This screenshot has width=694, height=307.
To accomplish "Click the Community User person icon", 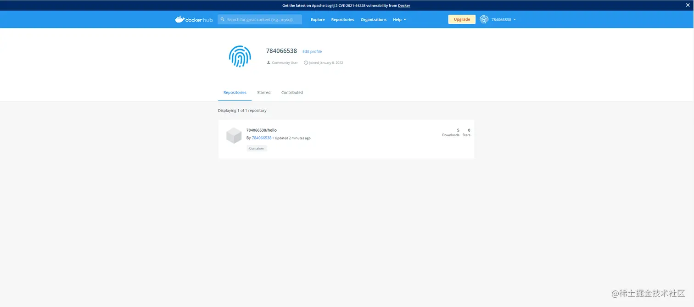I will (269, 62).
